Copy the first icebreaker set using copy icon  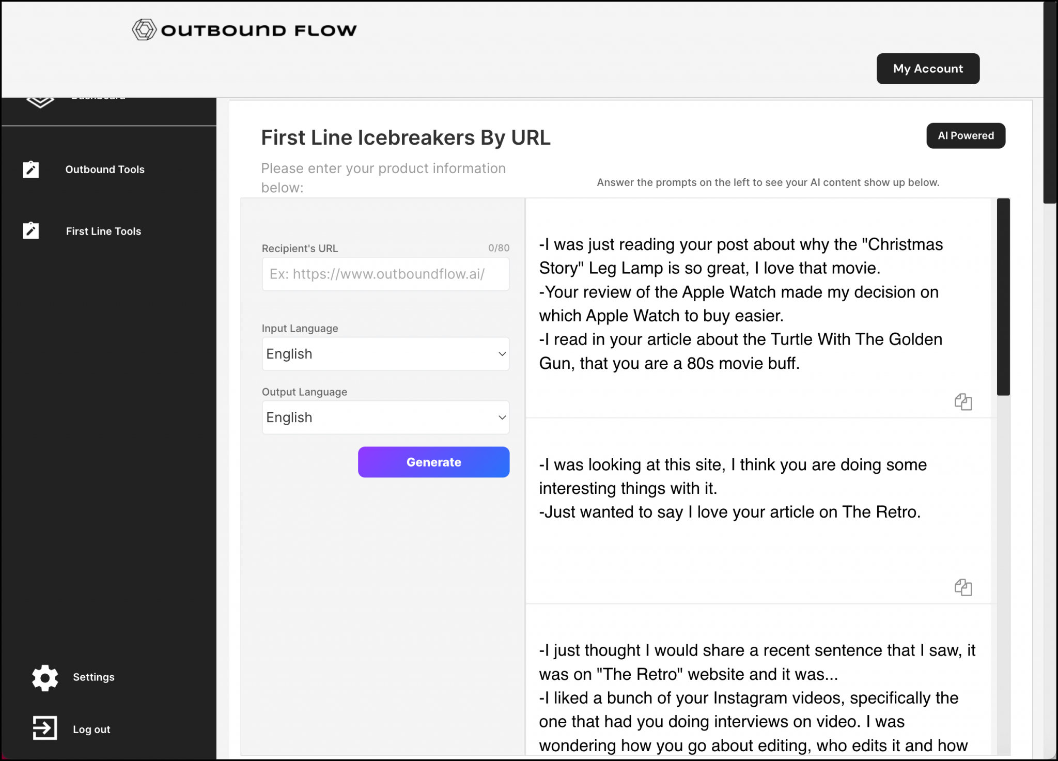tap(964, 402)
